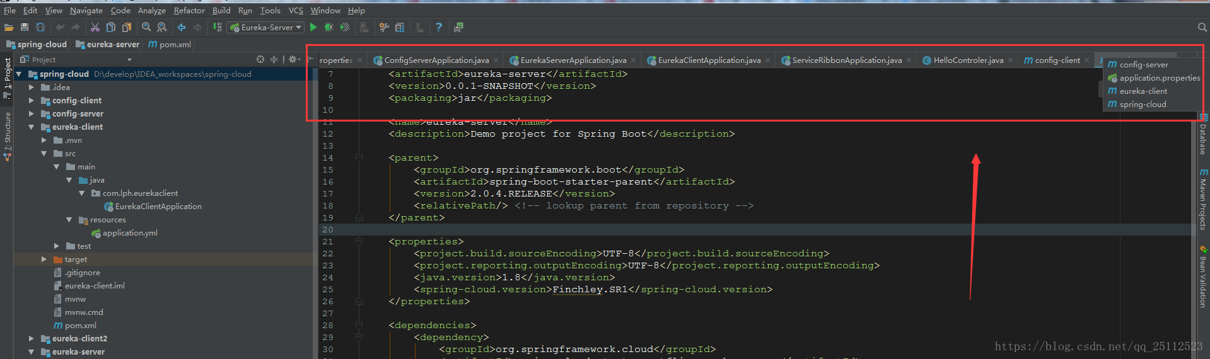1210x359 pixels.
Task: Click the blue Back navigation arrow
Action: pyautogui.click(x=182, y=27)
